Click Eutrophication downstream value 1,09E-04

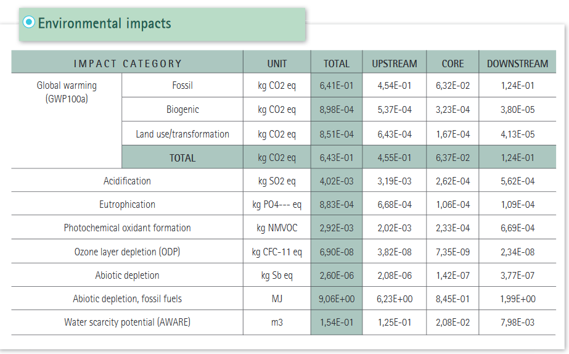[x=517, y=204]
